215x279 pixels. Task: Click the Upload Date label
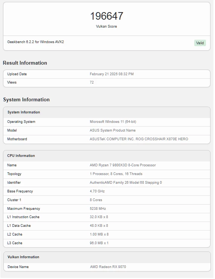[17, 74]
